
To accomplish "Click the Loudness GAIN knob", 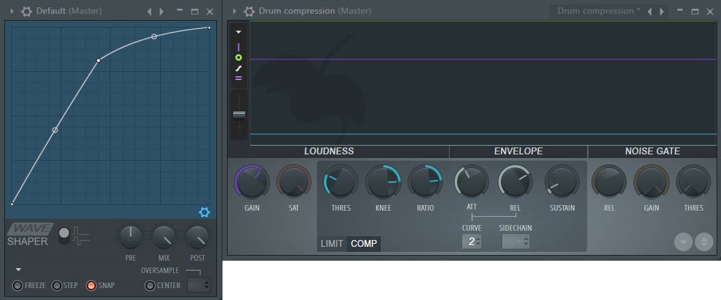I will coord(251,182).
